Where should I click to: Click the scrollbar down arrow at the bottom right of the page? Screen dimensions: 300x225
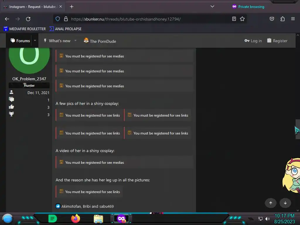(298, 210)
